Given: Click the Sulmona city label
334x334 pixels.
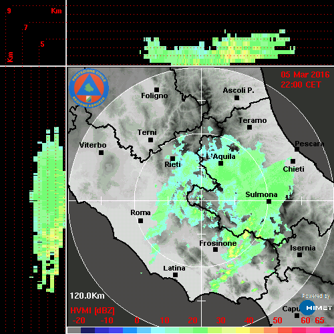Looking at the screenshot, I should tap(261, 194).
